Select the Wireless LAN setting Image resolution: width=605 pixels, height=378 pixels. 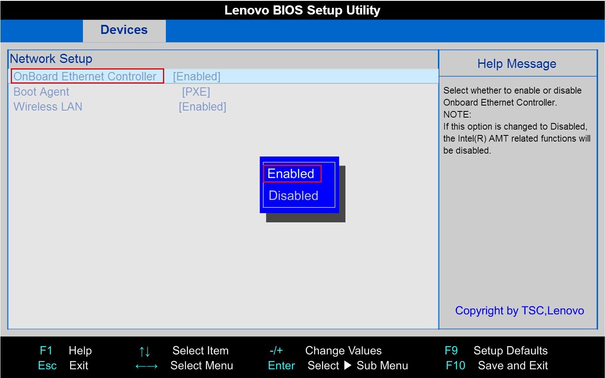[x=48, y=106]
